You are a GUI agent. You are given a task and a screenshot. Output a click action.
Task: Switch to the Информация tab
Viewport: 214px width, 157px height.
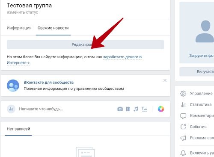tap(19, 28)
